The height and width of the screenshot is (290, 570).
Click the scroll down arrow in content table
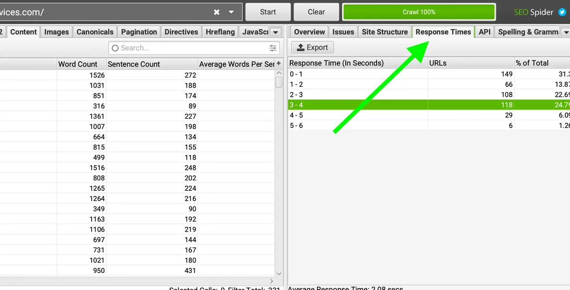coord(279,273)
